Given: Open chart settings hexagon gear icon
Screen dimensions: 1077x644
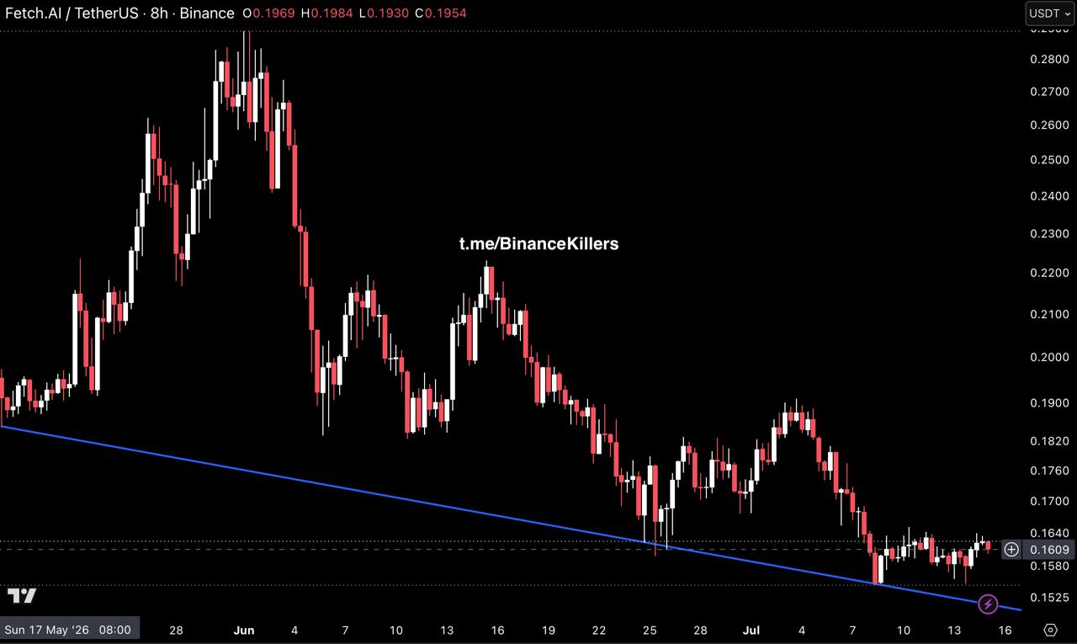Looking at the screenshot, I should coord(1050,630).
